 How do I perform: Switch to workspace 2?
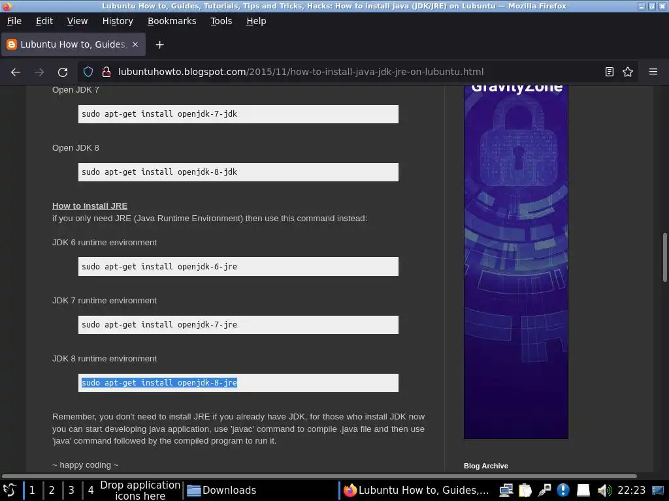pos(52,490)
